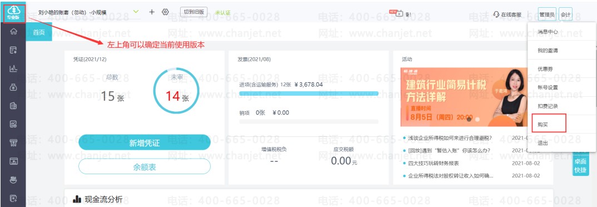Open the 管理员 user menu

pyautogui.click(x=547, y=14)
